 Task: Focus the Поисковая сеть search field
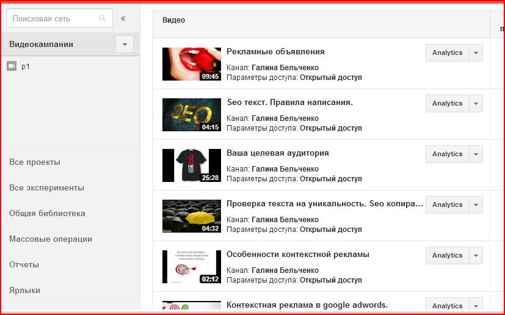[60, 18]
